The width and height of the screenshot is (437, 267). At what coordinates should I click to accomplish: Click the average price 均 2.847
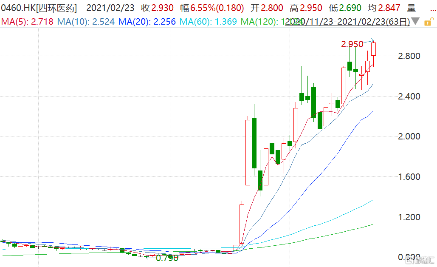point(384,8)
